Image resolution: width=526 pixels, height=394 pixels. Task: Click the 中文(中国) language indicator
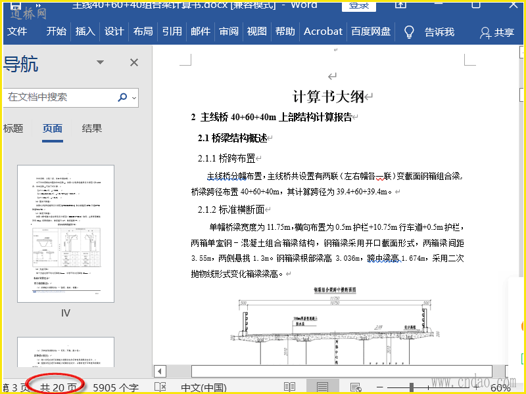point(204,388)
